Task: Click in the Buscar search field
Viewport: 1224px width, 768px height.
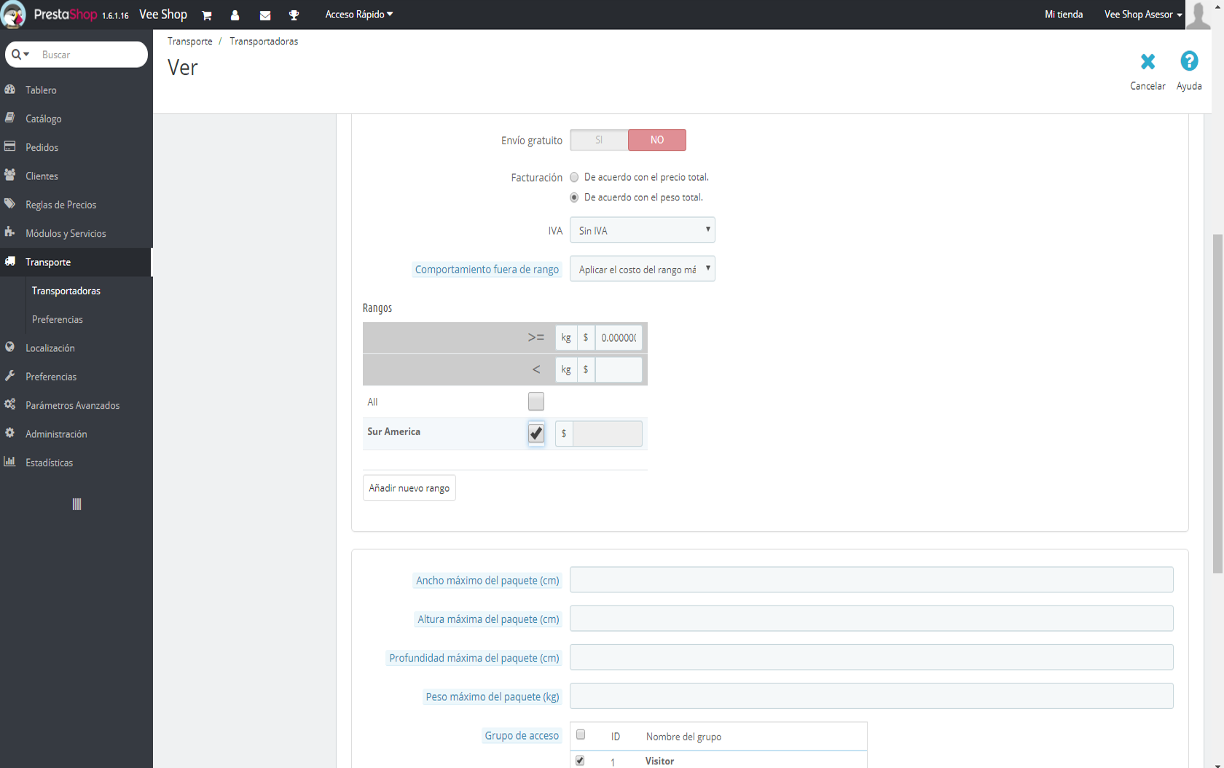Action: click(x=91, y=55)
